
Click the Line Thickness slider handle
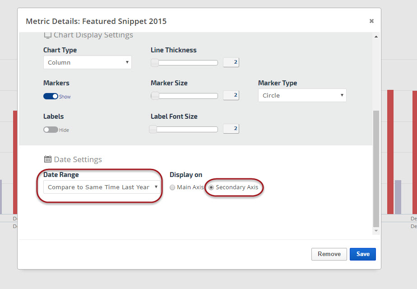pyautogui.click(x=155, y=63)
